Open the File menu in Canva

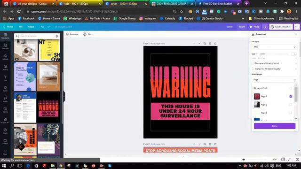tap(21, 27)
